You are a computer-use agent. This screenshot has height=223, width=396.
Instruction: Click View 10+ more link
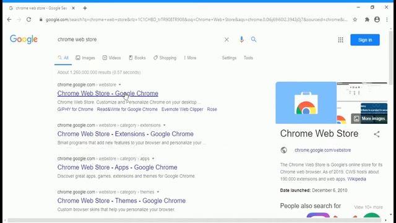click(369, 207)
